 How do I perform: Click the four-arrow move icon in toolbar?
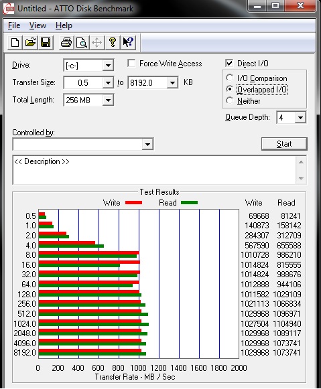(97, 42)
